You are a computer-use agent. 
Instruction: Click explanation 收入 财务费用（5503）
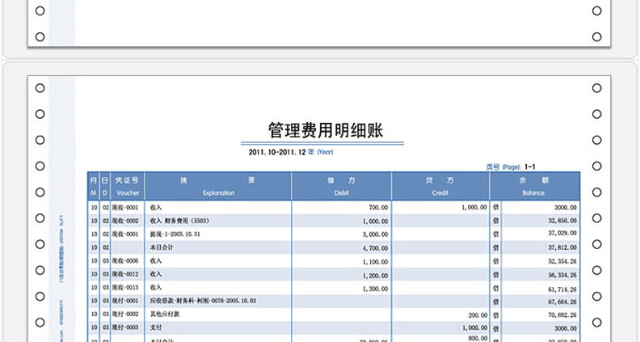179,221
